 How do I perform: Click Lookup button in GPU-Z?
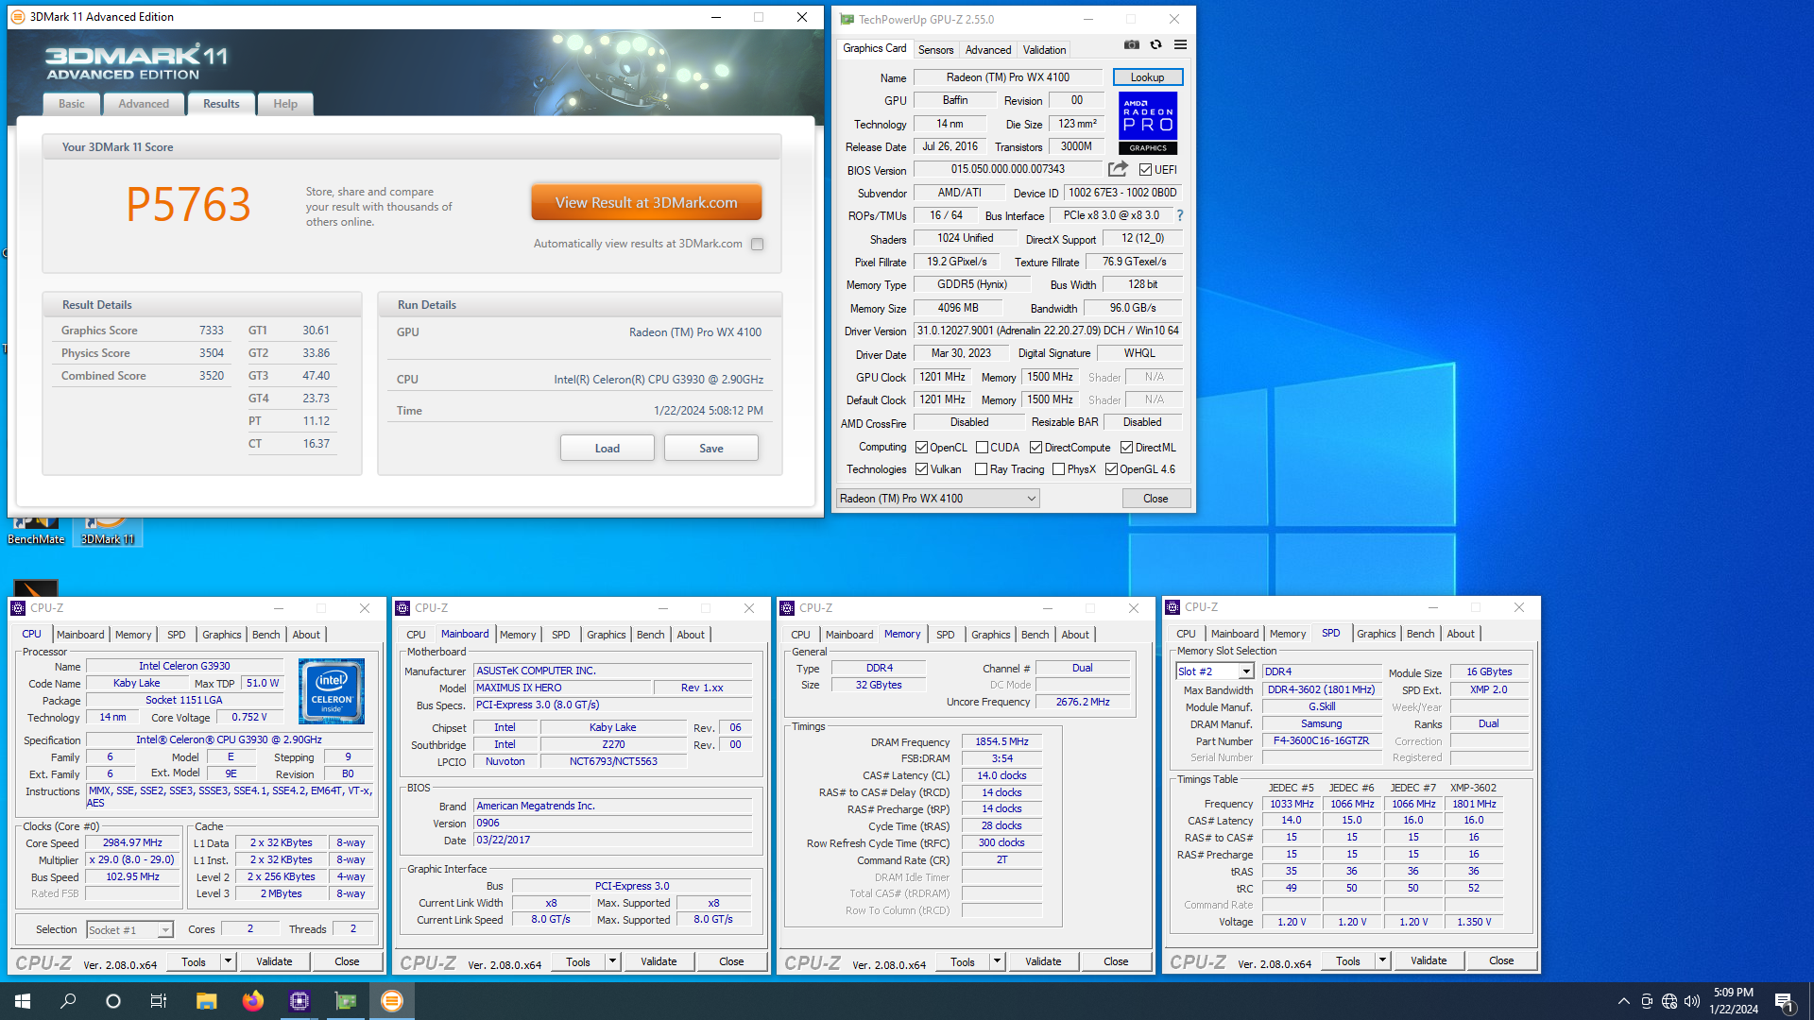(1147, 77)
